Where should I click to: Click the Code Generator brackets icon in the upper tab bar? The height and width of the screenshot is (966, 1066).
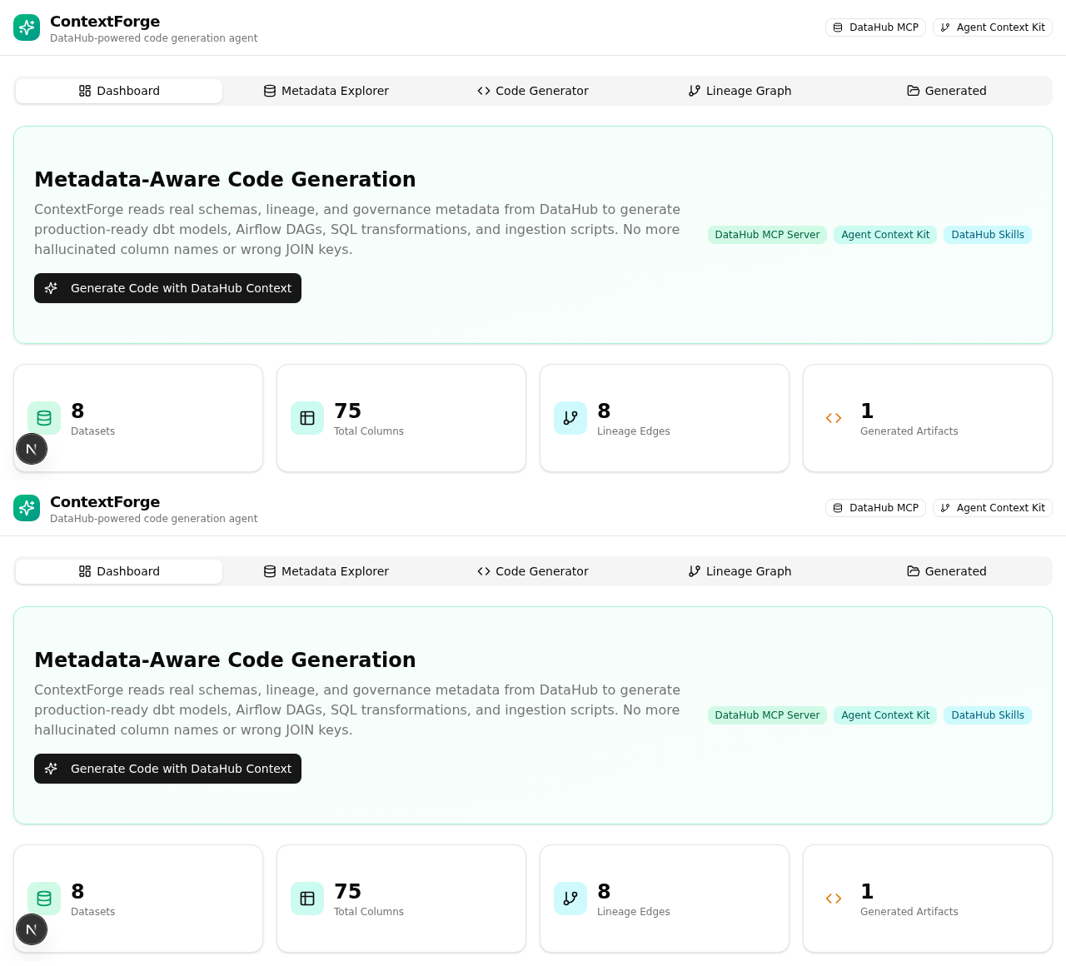(x=484, y=91)
